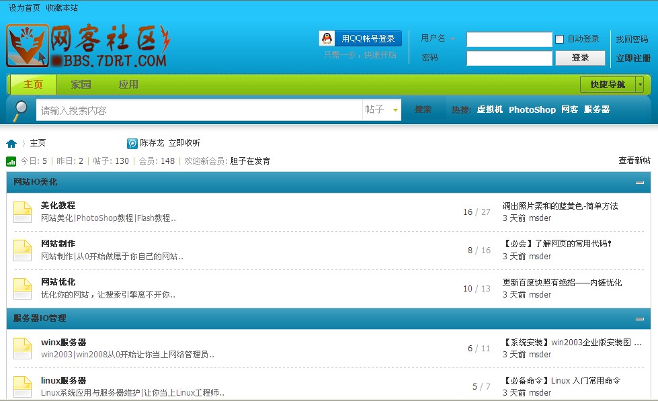Open the linux服务器 forum

tap(63, 380)
